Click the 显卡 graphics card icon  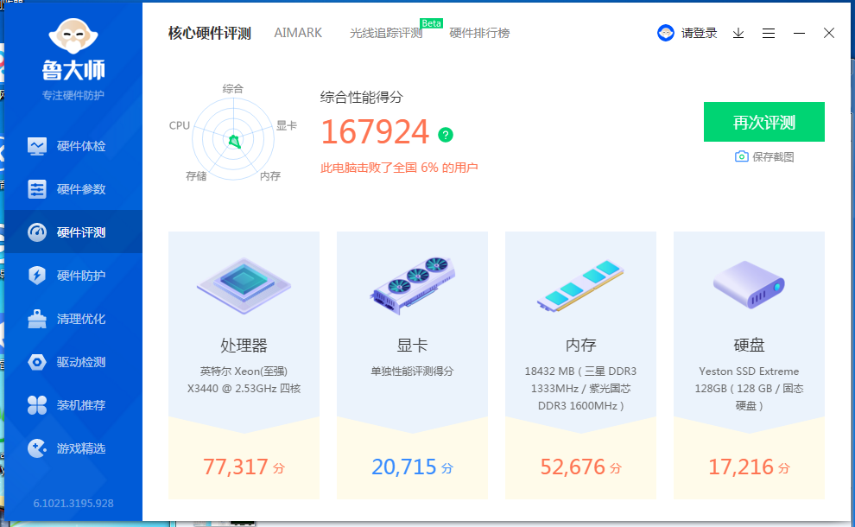point(412,285)
